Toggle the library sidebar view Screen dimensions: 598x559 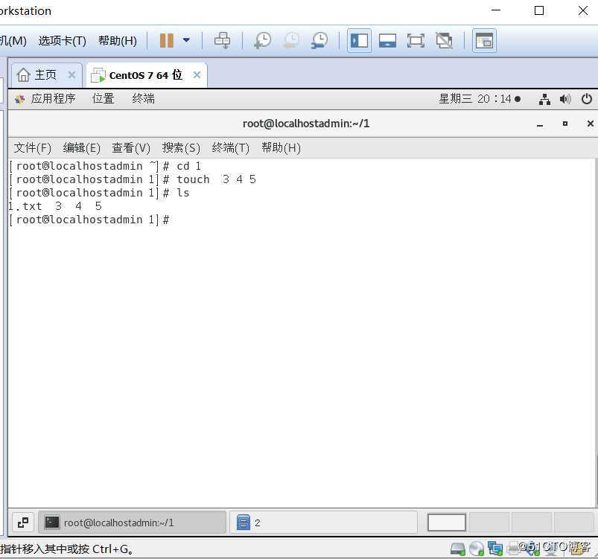point(359,40)
